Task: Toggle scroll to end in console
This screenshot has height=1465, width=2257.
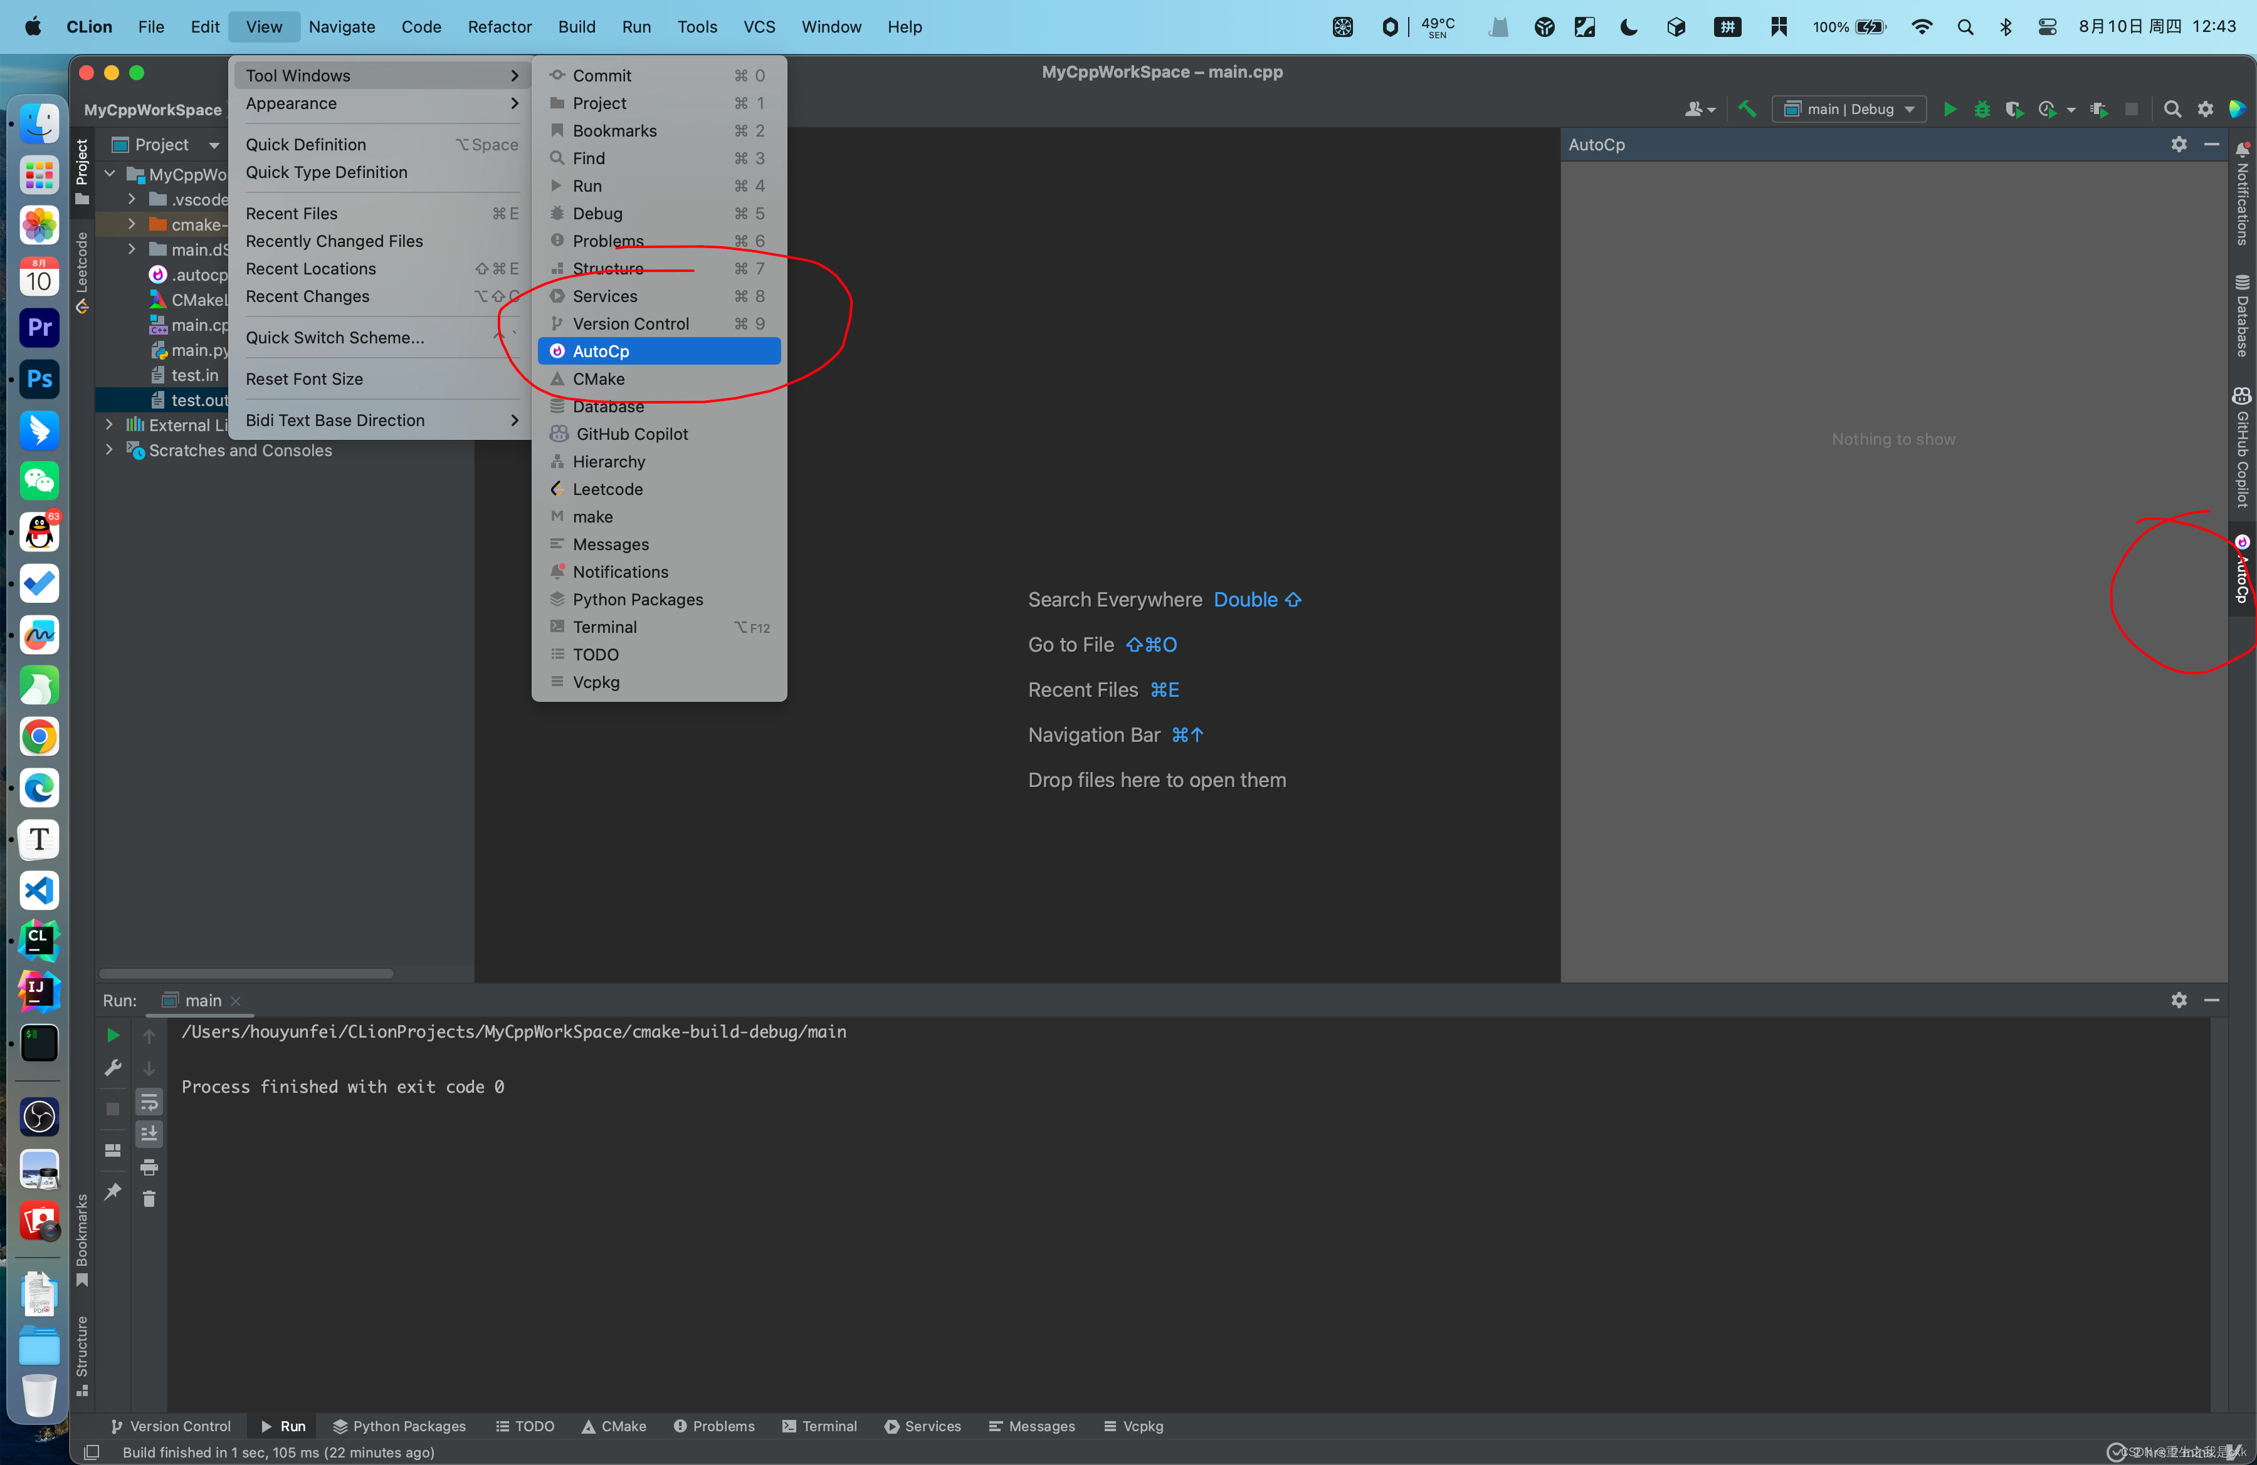Action: click(149, 1134)
